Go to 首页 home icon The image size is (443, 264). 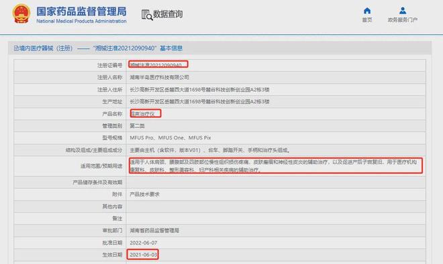367,11
